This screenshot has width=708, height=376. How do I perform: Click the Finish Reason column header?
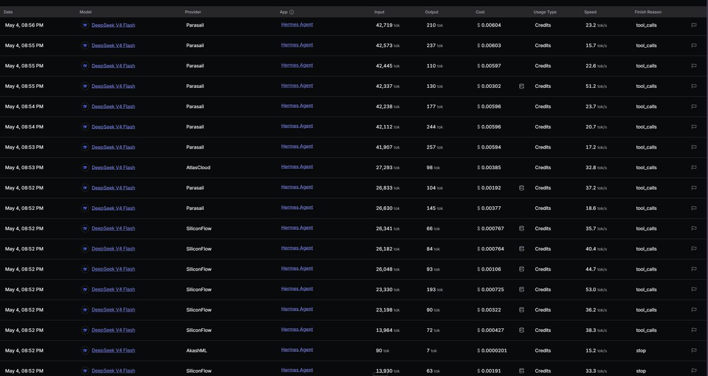pos(648,12)
